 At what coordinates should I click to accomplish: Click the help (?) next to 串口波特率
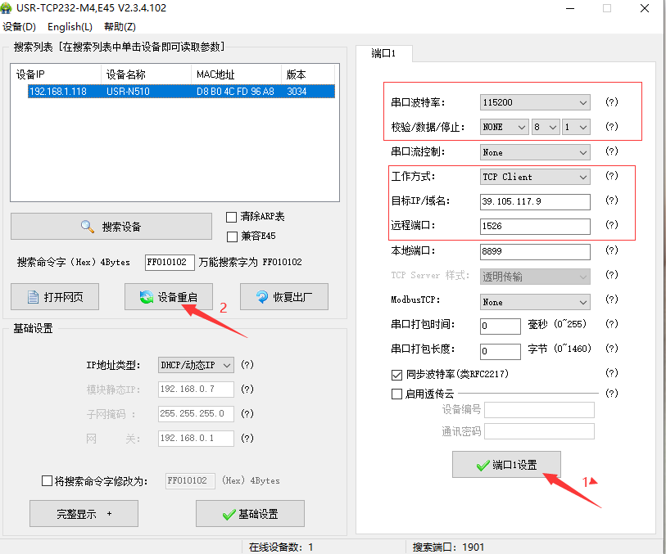[611, 102]
